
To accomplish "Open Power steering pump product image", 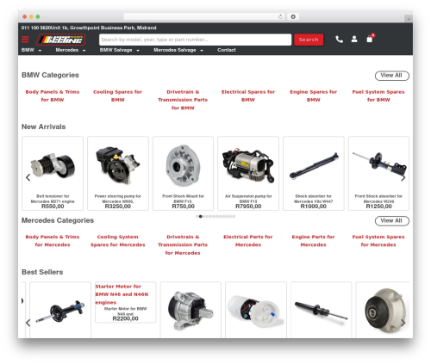I will click(x=118, y=165).
